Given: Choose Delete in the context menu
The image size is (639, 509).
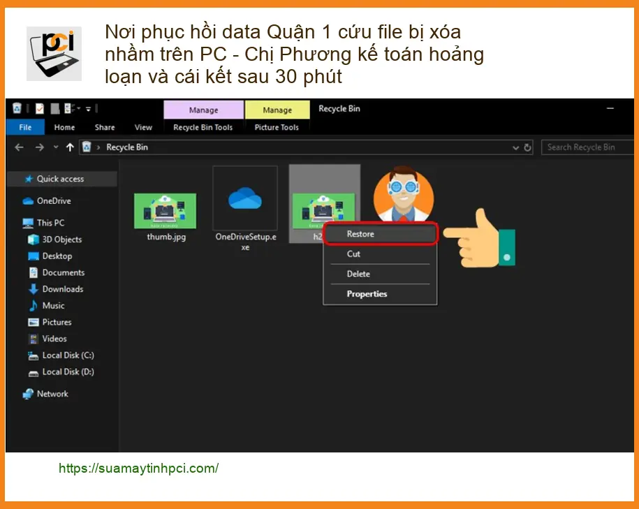Looking at the screenshot, I should point(380,274).
